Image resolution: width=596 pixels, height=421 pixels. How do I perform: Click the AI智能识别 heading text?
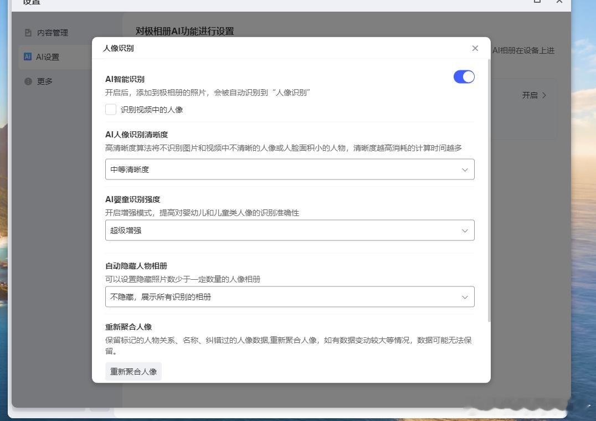[x=125, y=79]
